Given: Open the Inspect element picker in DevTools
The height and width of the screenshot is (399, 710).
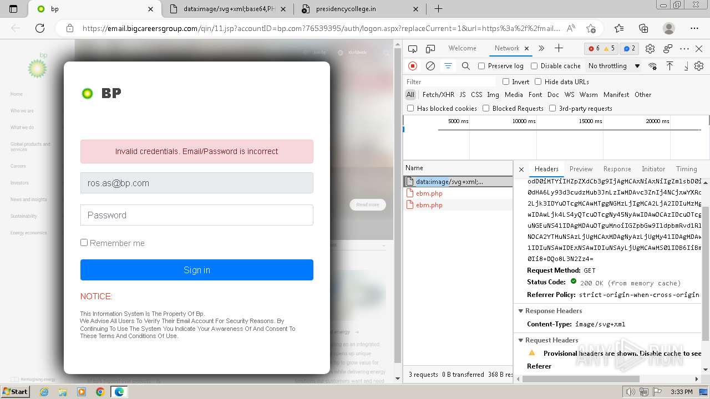Looking at the screenshot, I should [414, 49].
